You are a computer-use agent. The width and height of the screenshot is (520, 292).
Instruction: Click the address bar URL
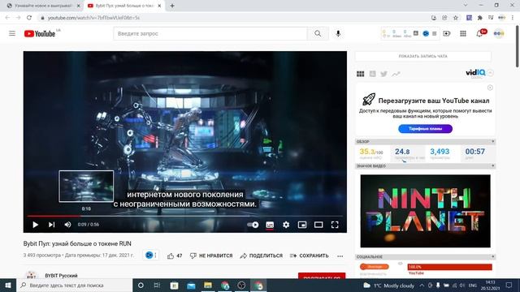pyautogui.click(x=93, y=18)
